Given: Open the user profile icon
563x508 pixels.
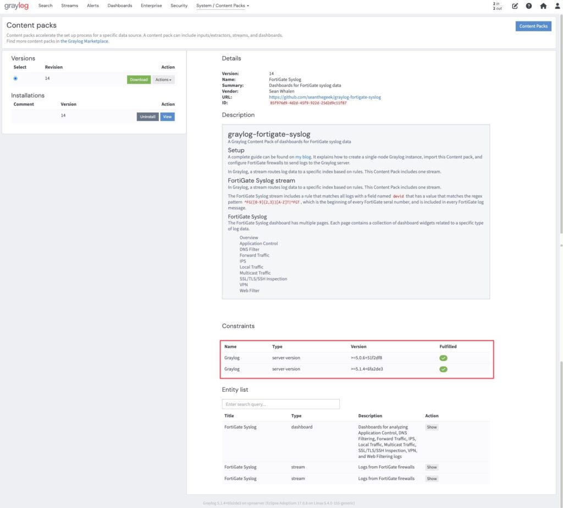Looking at the screenshot, I should (x=558, y=6).
